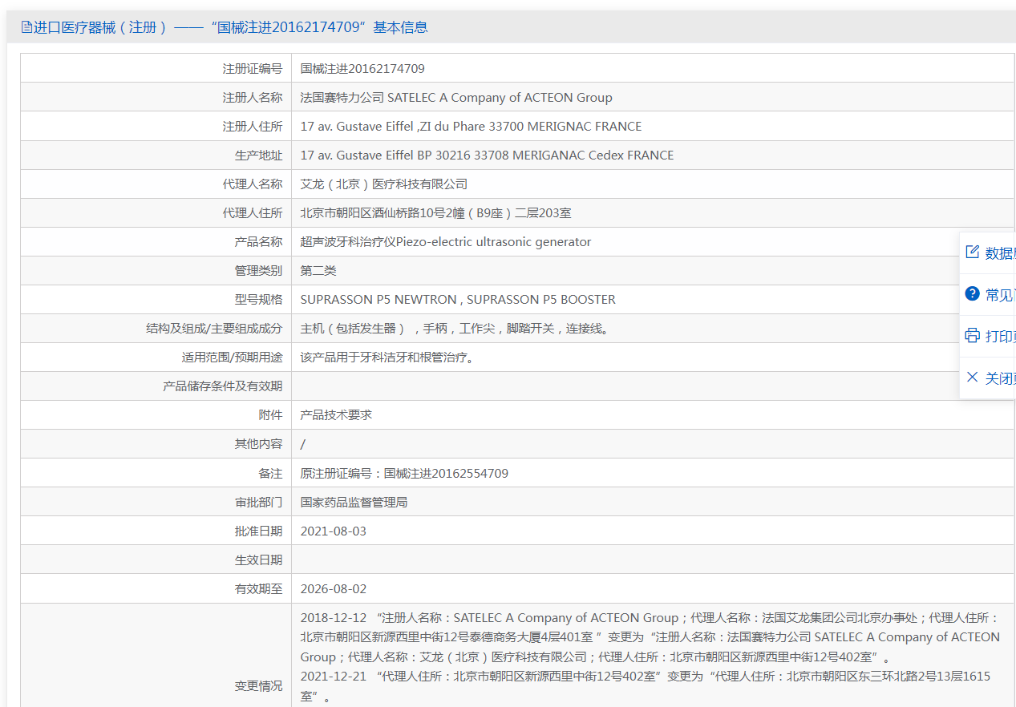Open the FAQ question mark icon
Viewport: 1016px width, 707px height.
point(972,294)
